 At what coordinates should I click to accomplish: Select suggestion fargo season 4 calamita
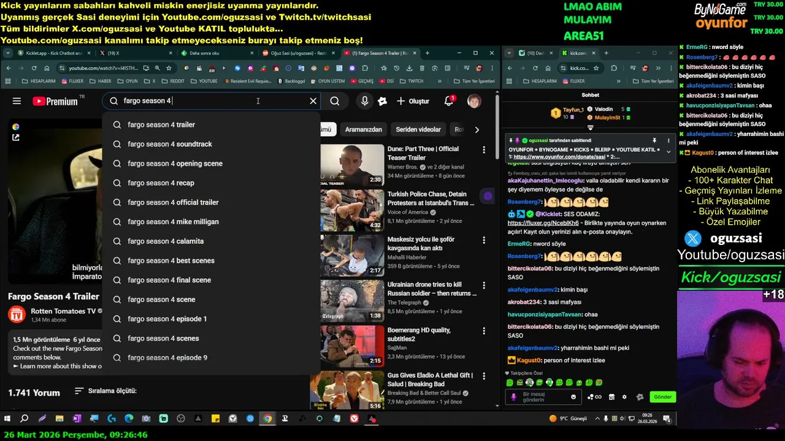coord(212,241)
